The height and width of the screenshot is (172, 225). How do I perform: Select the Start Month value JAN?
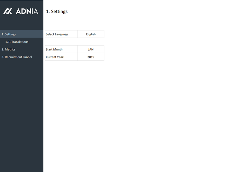pos(91,49)
